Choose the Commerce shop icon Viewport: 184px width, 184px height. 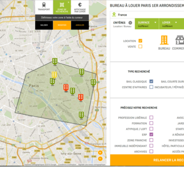(180, 40)
